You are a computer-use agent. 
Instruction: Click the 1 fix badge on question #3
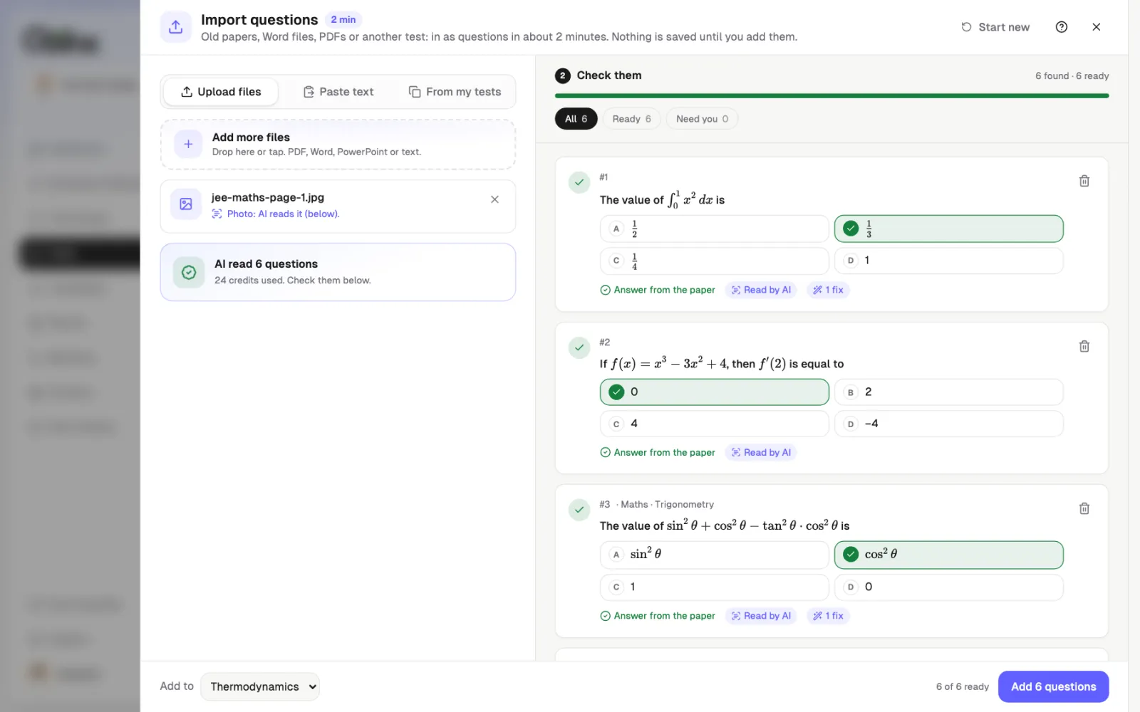click(x=828, y=616)
